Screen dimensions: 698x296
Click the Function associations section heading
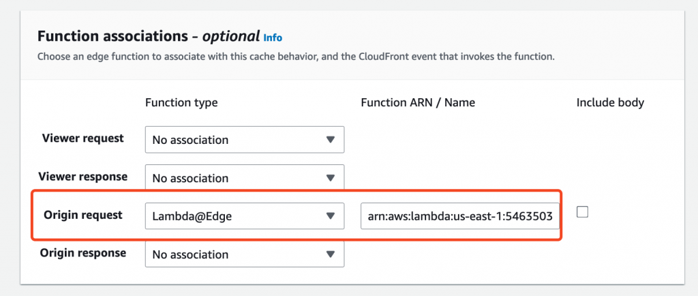coord(149,36)
